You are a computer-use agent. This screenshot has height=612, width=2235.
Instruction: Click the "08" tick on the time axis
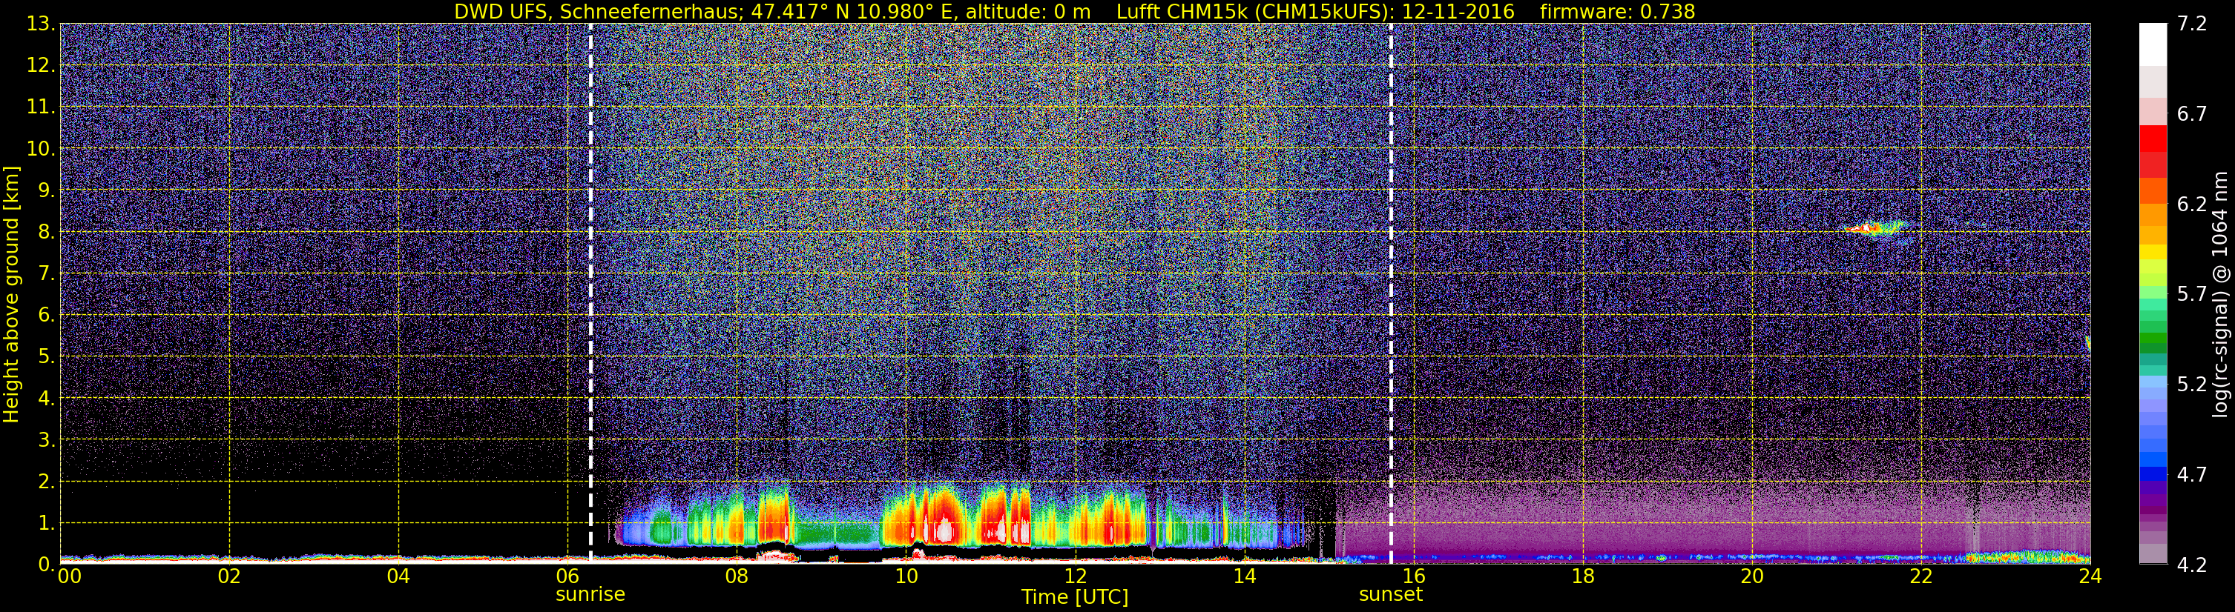737,577
